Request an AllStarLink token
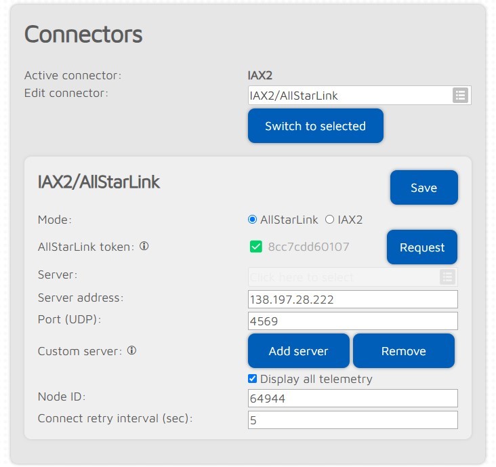The height and width of the screenshot is (467, 496). coord(421,247)
